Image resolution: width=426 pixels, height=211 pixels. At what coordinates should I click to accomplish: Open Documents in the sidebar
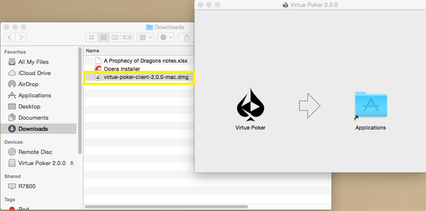coord(34,118)
